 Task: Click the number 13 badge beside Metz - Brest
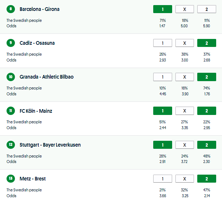[11, 179]
